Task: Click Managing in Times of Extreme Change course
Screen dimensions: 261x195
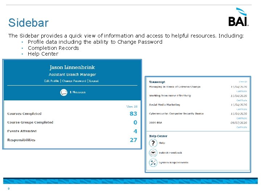Action: [x=175, y=87]
